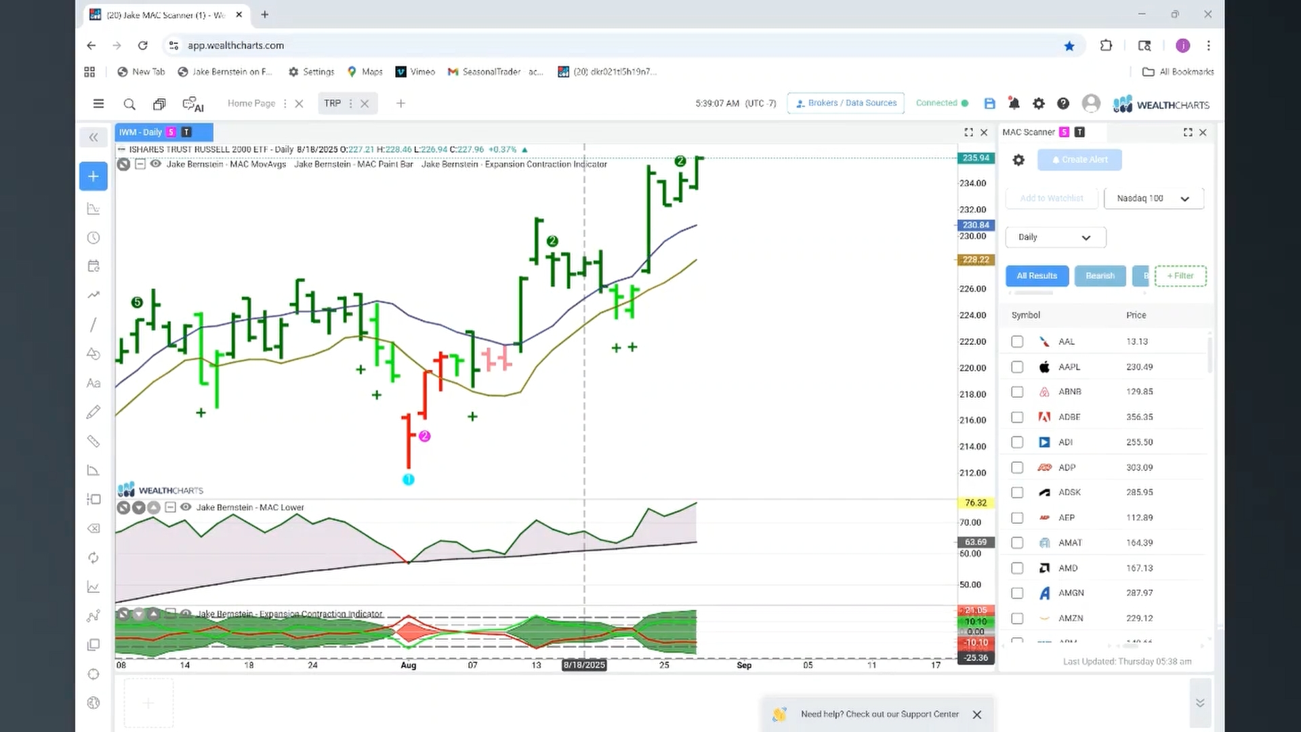Open the Daily timeframe dropdown
The image size is (1301, 732).
pos(1055,237)
